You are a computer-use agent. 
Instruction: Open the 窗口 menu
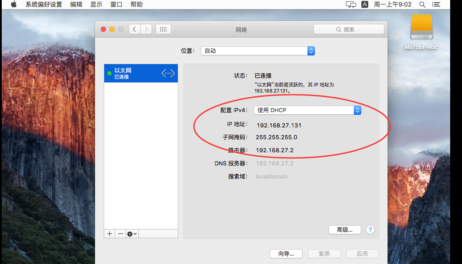click(116, 4)
